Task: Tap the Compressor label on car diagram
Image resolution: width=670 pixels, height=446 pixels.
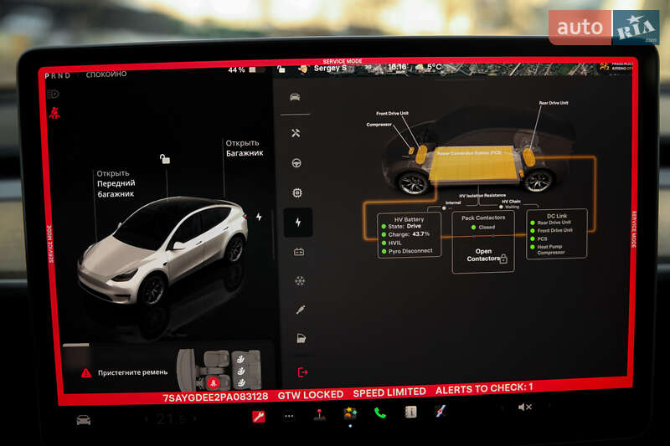Action: pos(379,125)
